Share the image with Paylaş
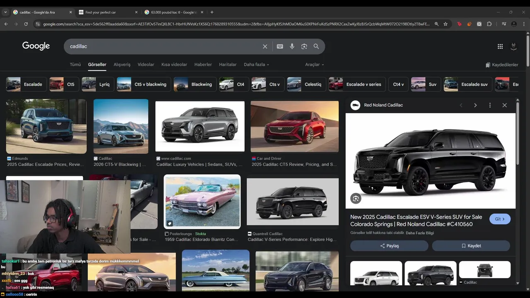The width and height of the screenshot is (530, 298). pos(389,246)
